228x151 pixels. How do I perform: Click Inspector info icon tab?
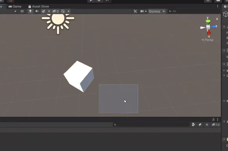(x=225, y=7)
